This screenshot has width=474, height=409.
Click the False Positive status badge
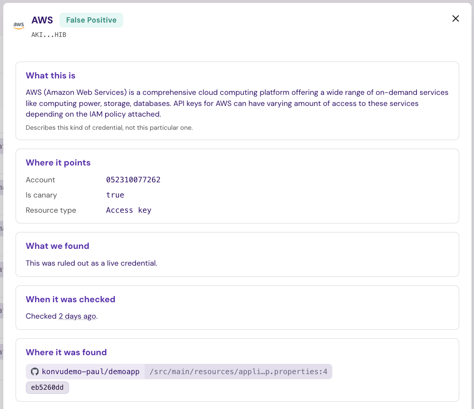(x=91, y=20)
